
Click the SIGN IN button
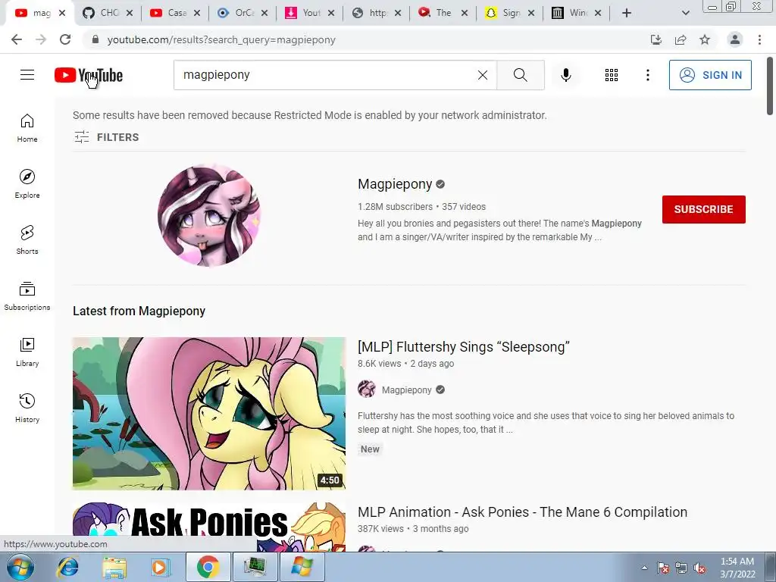(710, 75)
